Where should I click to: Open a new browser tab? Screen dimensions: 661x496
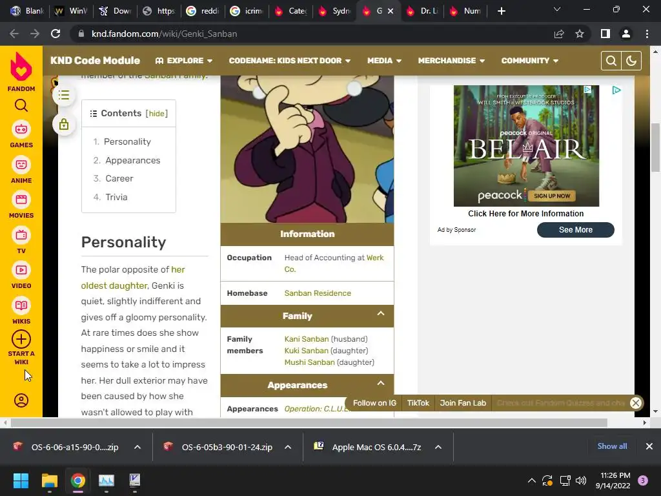click(501, 11)
